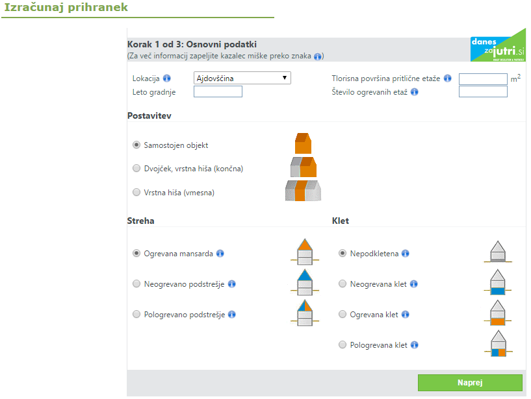Image resolution: width=531 pixels, height=399 pixels.
Task: Click info icon next to Neogrevano podstrešje
Action: pos(232,284)
